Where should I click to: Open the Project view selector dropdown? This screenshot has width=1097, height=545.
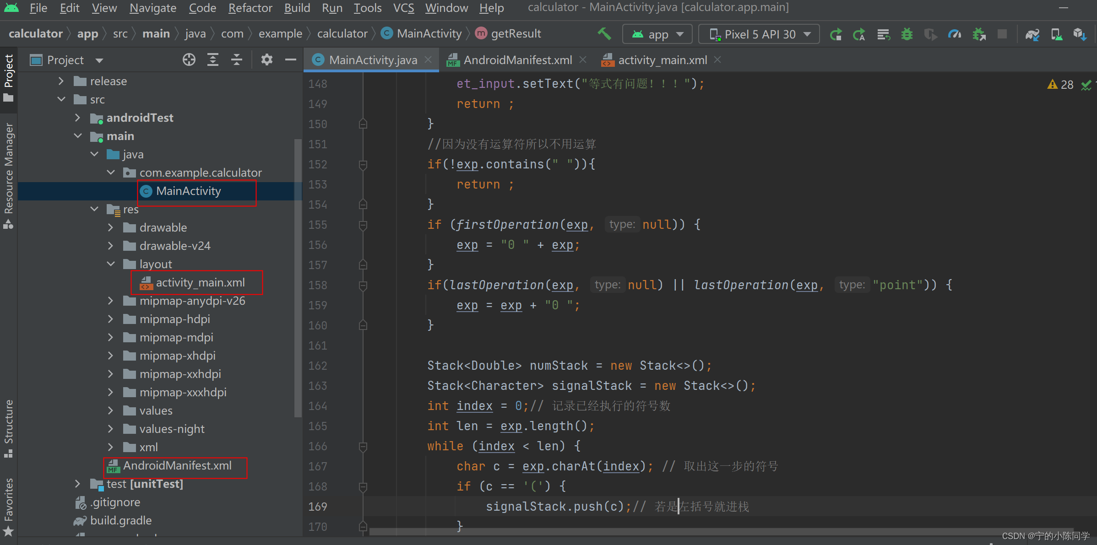click(66, 60)
